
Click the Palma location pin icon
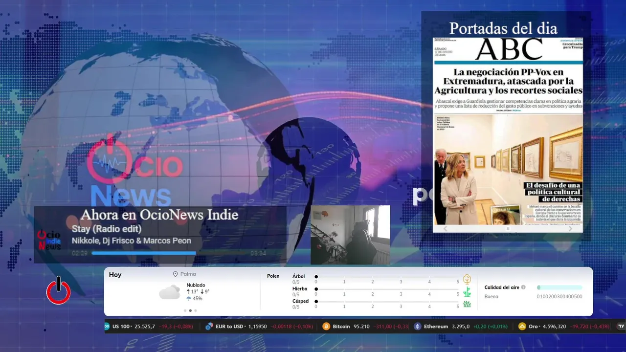click(x=175, y=274)
